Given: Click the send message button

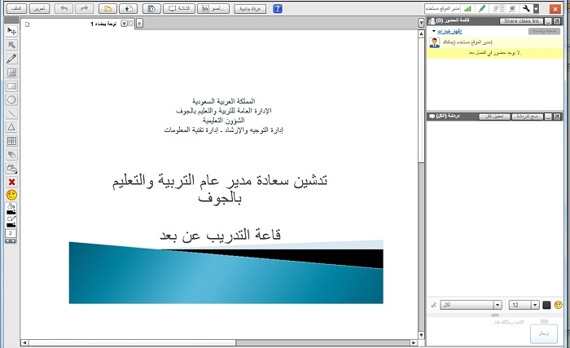Looking at the screenshot, I should tap(544, 334).
